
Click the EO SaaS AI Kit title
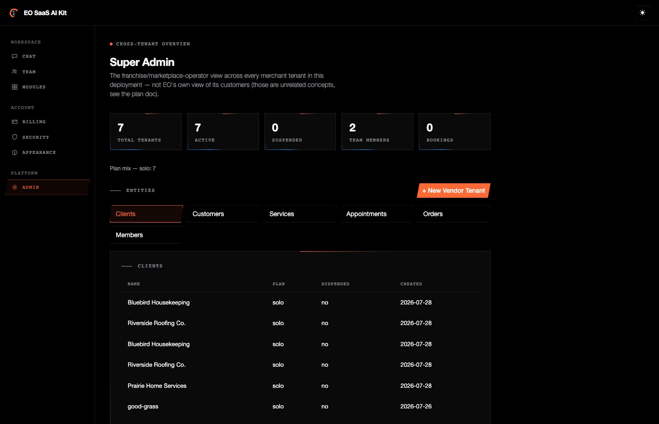45,13
